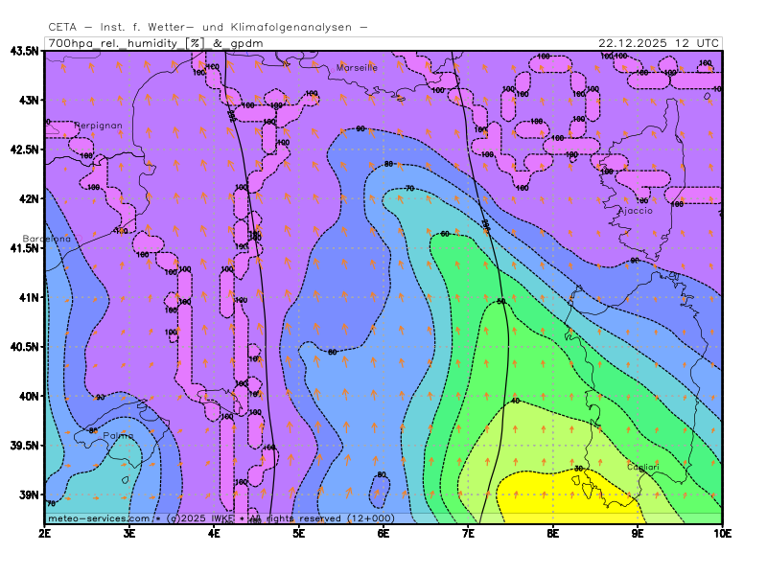This screenshot has height=575, width=767.
Task: Select the Cagliari label on Sardinia
Action: 642,467
